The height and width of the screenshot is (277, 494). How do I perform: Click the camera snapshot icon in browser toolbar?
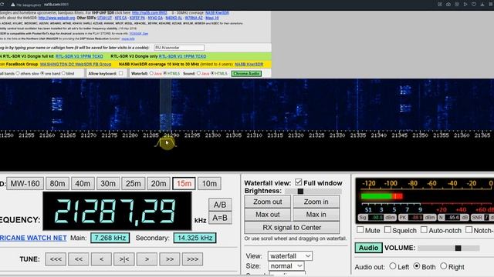coord(448,5)
